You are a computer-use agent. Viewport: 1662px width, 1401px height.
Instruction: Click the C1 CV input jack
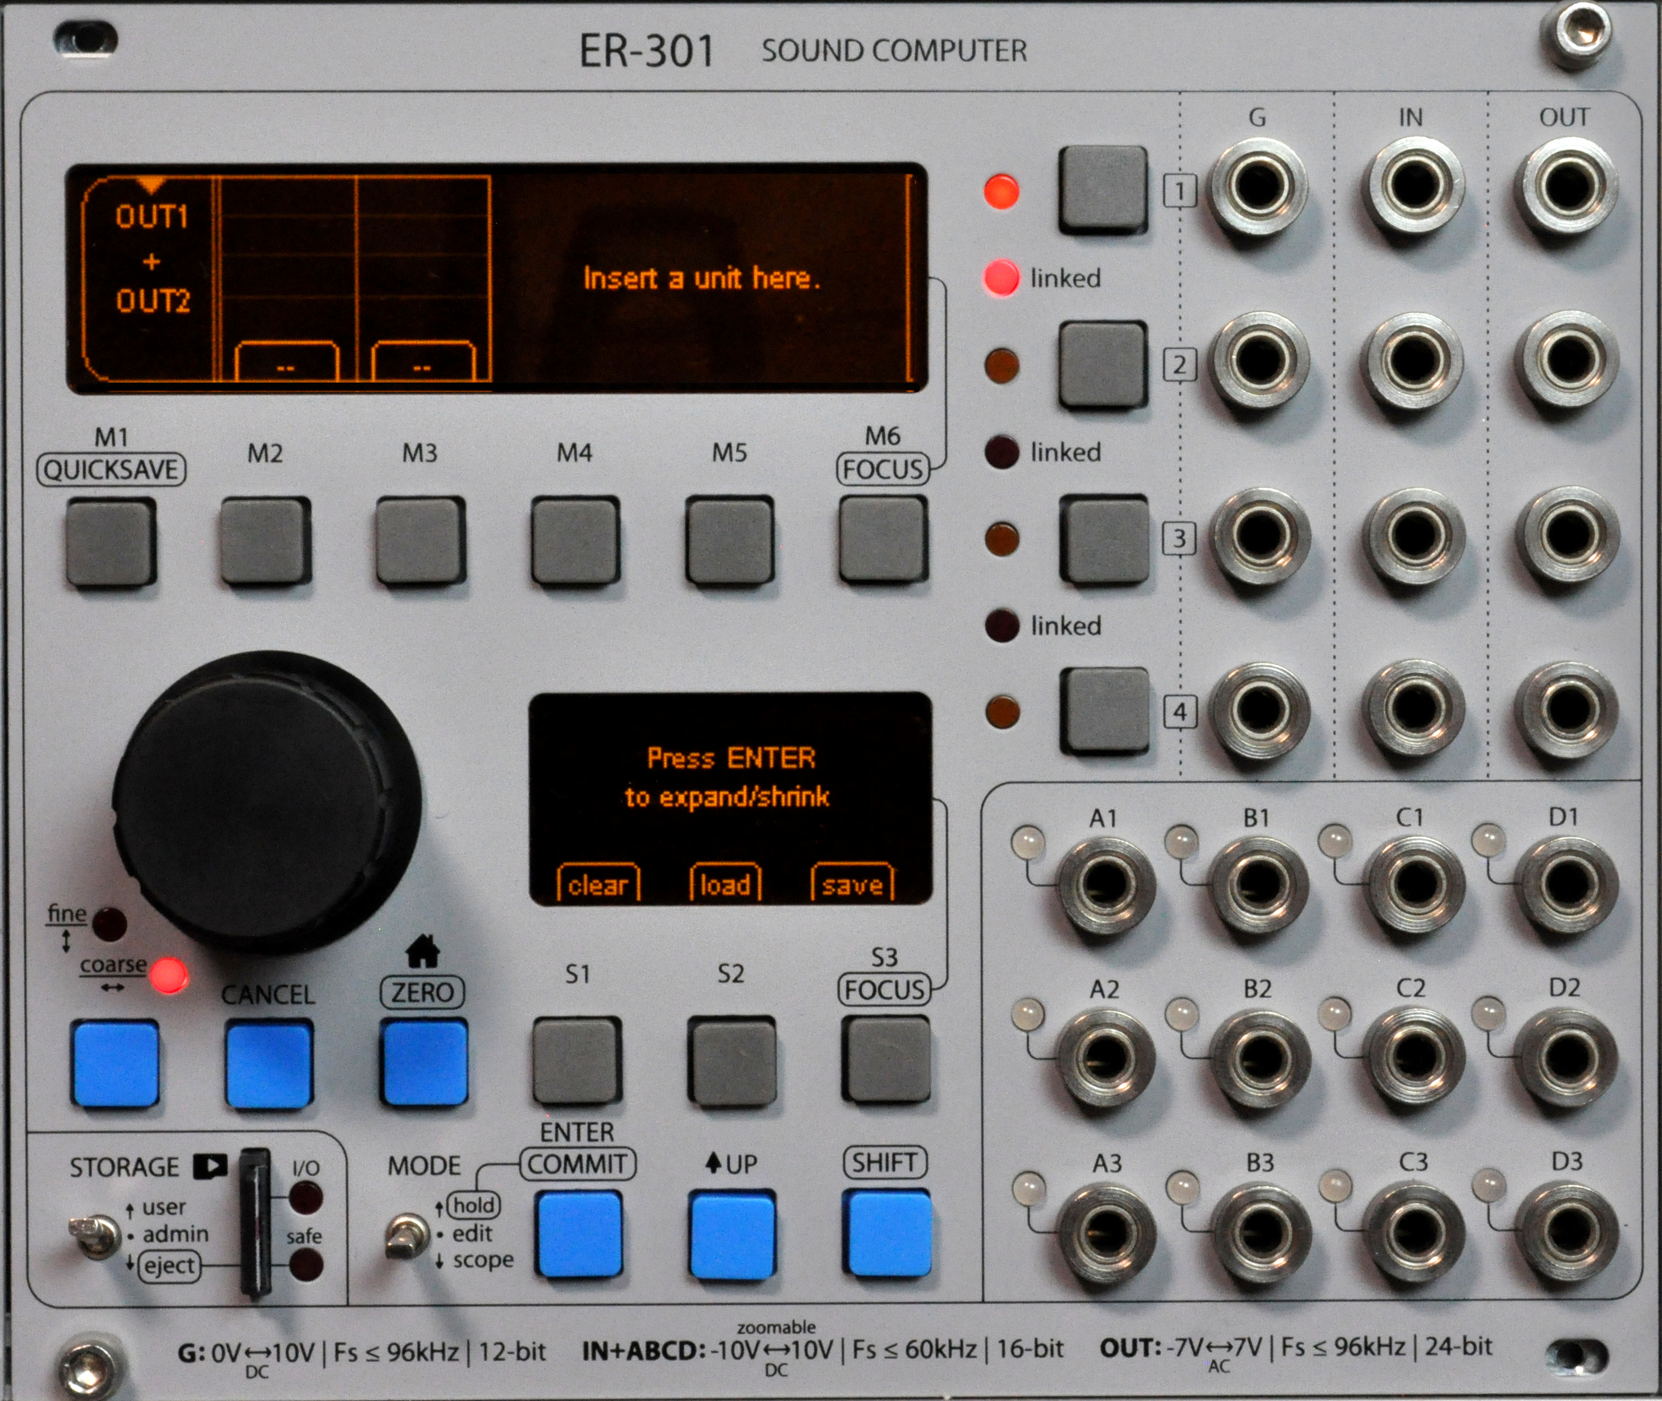[1415, 884]
